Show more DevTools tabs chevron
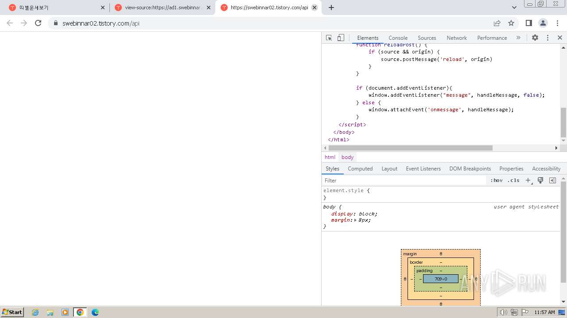Screen dimensions: 567x318 [x=518, y=38]
